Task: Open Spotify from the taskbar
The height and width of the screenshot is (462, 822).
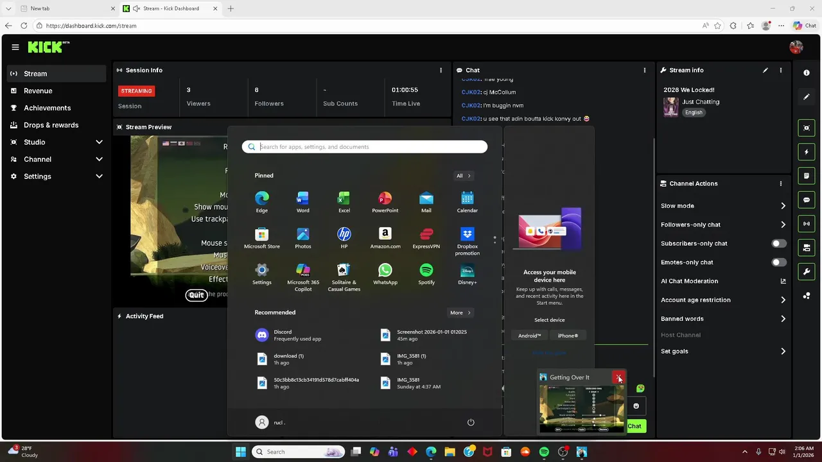Action: click(544, 452)
